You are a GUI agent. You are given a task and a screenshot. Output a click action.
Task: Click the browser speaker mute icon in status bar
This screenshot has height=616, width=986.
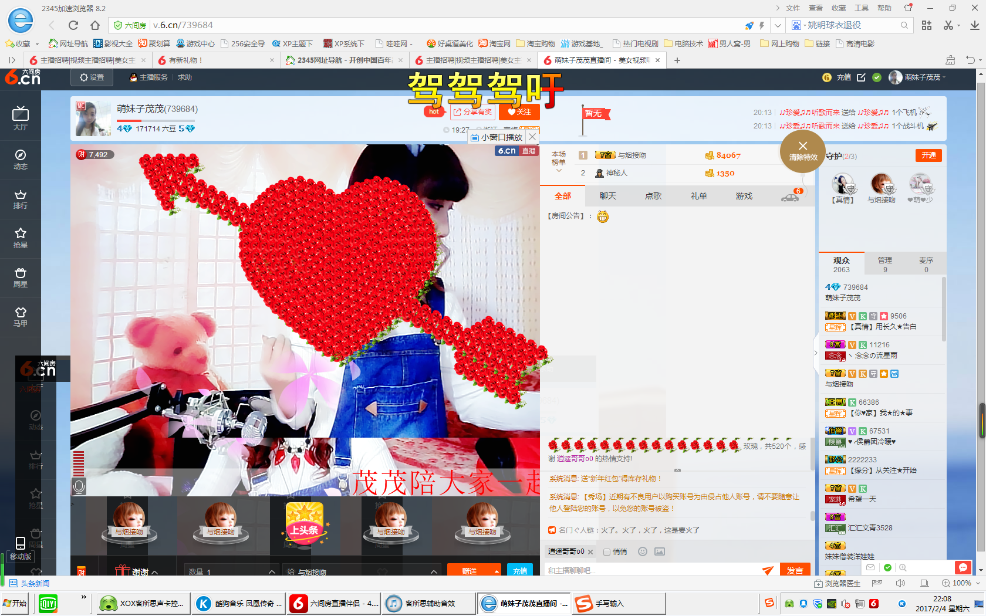pyautogui.click(x=900, y=583)
